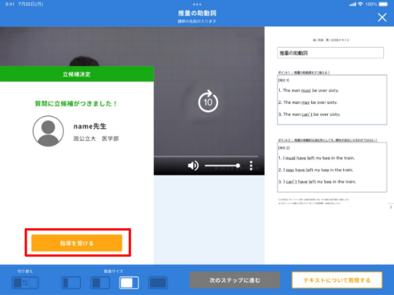Select the second video size icon
394x295 pixels.
click(100, 283)
